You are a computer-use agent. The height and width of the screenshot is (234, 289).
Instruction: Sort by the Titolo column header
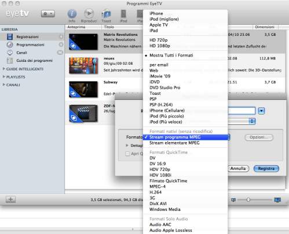pos(109,27)
